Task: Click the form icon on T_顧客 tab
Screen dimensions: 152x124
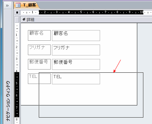Action: [18, 5]
